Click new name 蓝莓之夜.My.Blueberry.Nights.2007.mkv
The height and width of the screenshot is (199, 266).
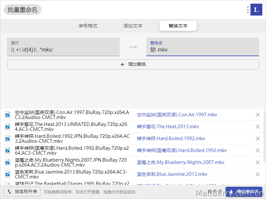(180, 162)
